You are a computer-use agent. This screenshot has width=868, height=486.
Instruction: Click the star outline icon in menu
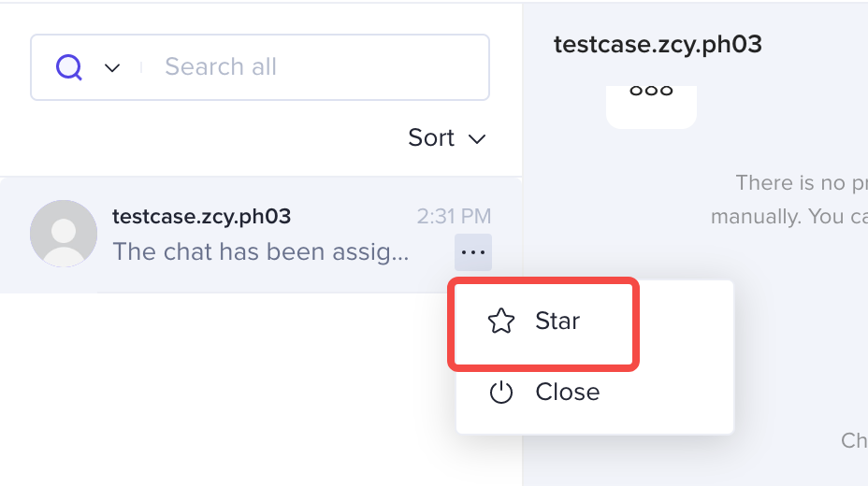tap(502, 322)
